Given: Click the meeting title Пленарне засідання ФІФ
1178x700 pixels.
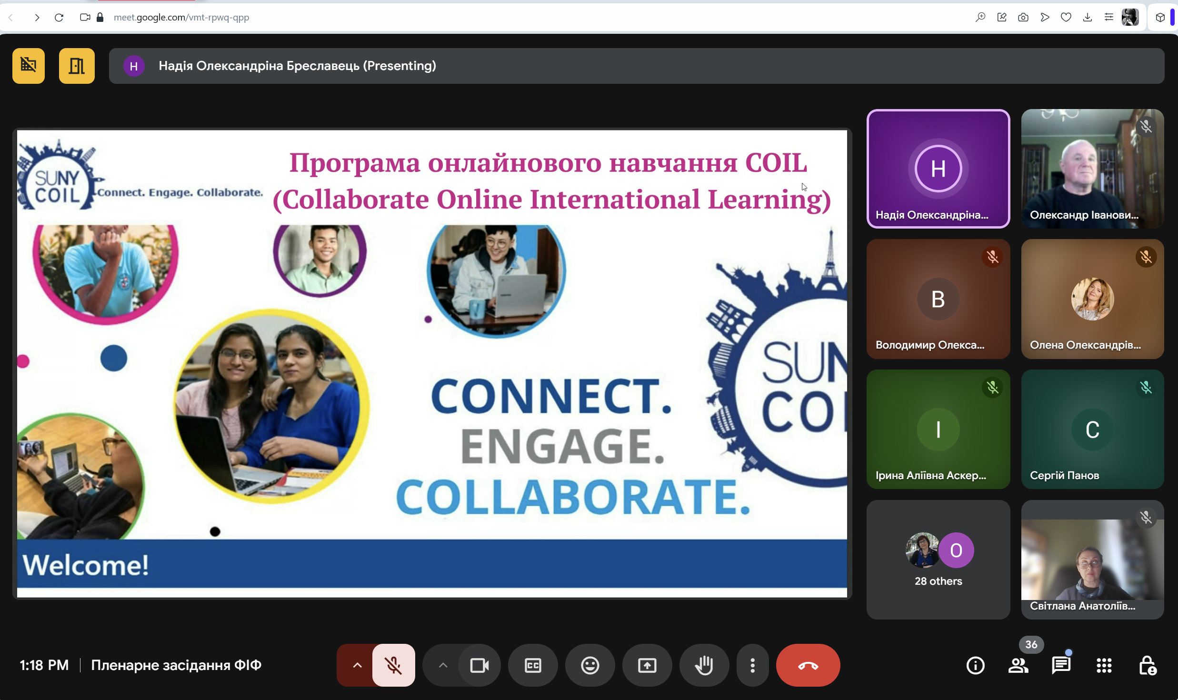Looking at the screenshot, I should pyautogui.click(x=176, y=665).
